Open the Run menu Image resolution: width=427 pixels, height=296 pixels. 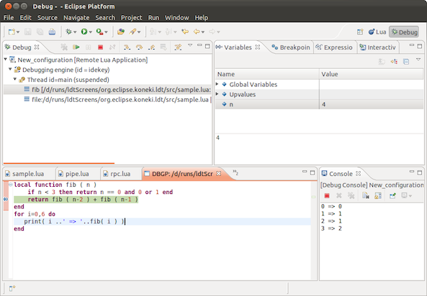click(153, 18)
